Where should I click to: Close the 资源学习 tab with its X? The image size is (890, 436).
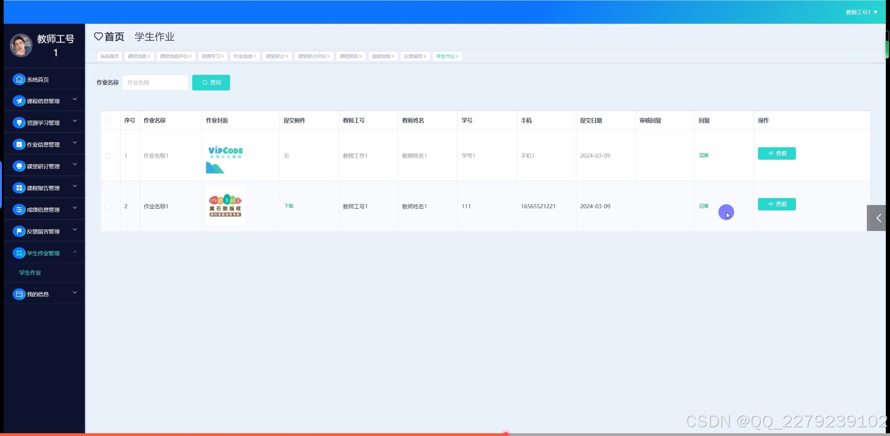pos(222,56)
